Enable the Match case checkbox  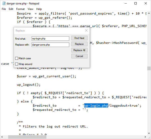pos(17,58)
